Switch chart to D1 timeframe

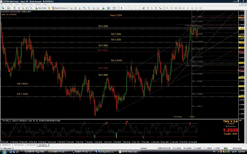(x=192, y=8)
